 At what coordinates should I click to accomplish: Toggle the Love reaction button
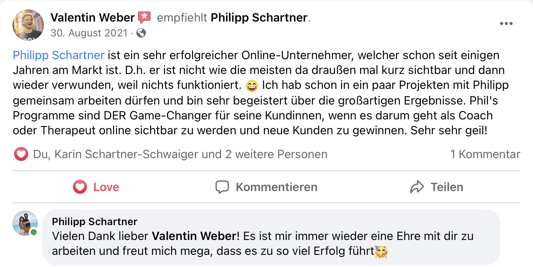click(x=96, y=187)
